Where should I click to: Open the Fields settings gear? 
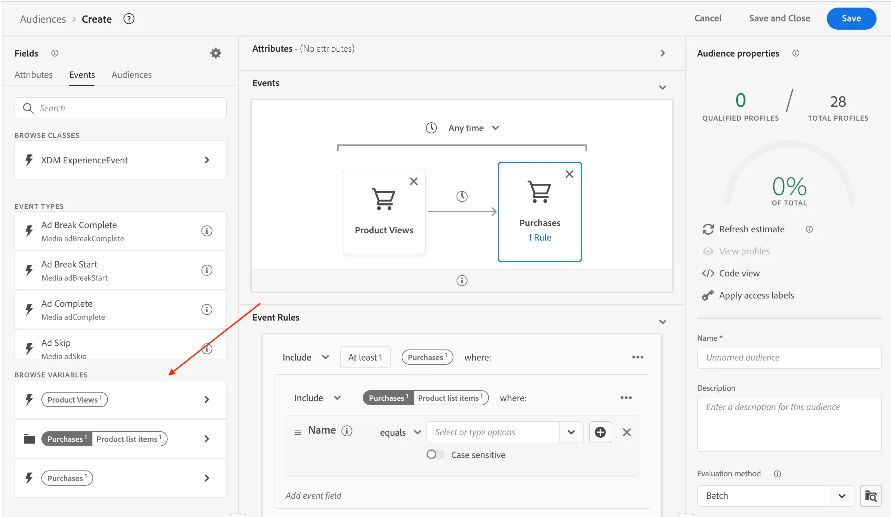pos(216,53)
